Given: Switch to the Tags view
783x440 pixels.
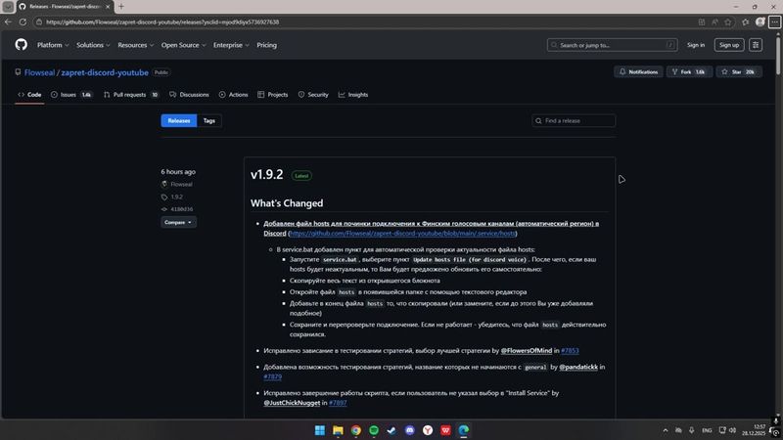Looking at the screenshot, I should 208,121.
